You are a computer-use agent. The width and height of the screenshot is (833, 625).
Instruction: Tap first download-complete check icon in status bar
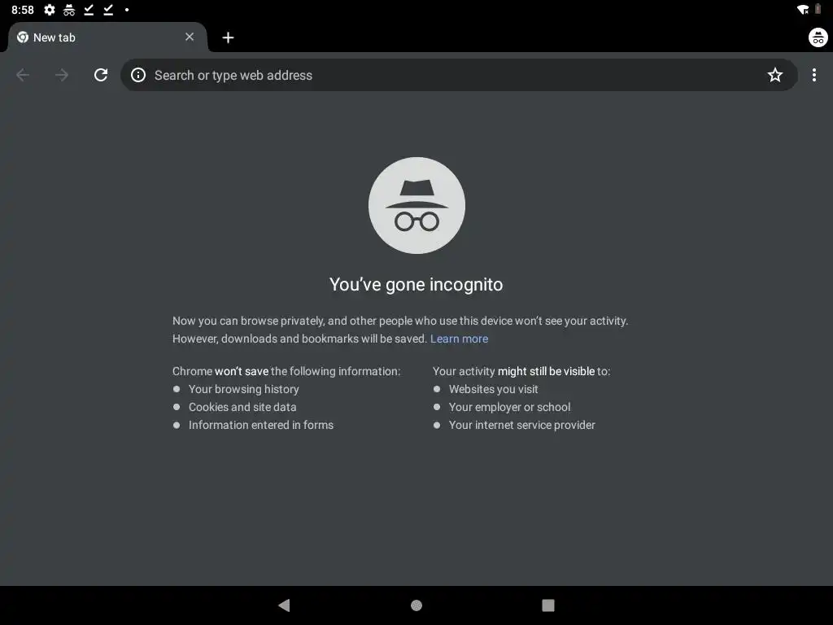[89, 10]
